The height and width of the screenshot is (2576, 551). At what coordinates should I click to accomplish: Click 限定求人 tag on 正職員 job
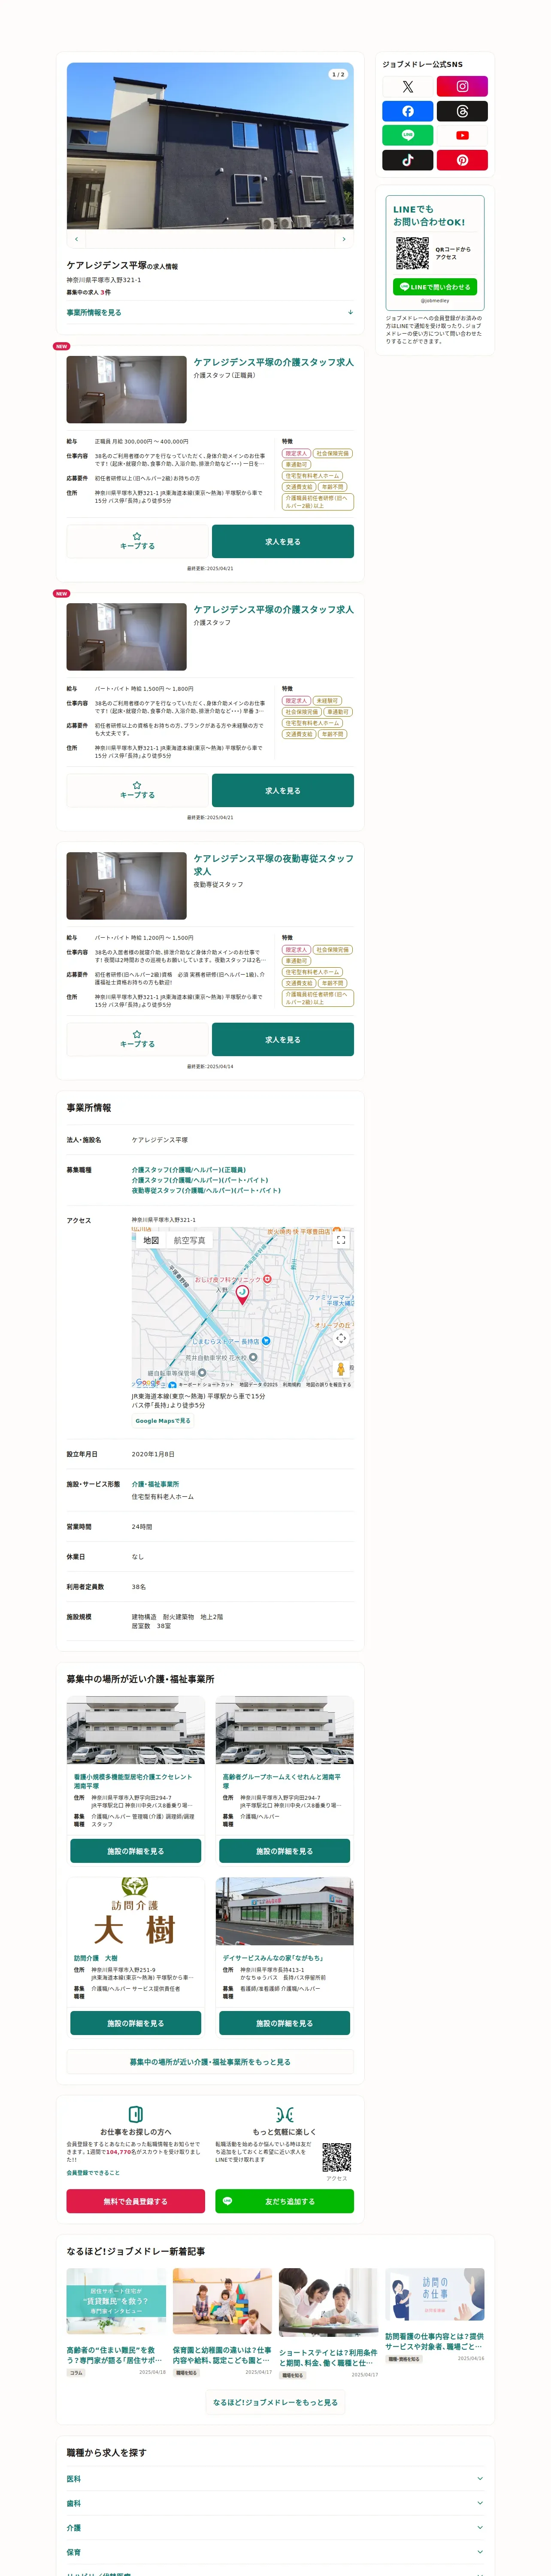(296, 453)
